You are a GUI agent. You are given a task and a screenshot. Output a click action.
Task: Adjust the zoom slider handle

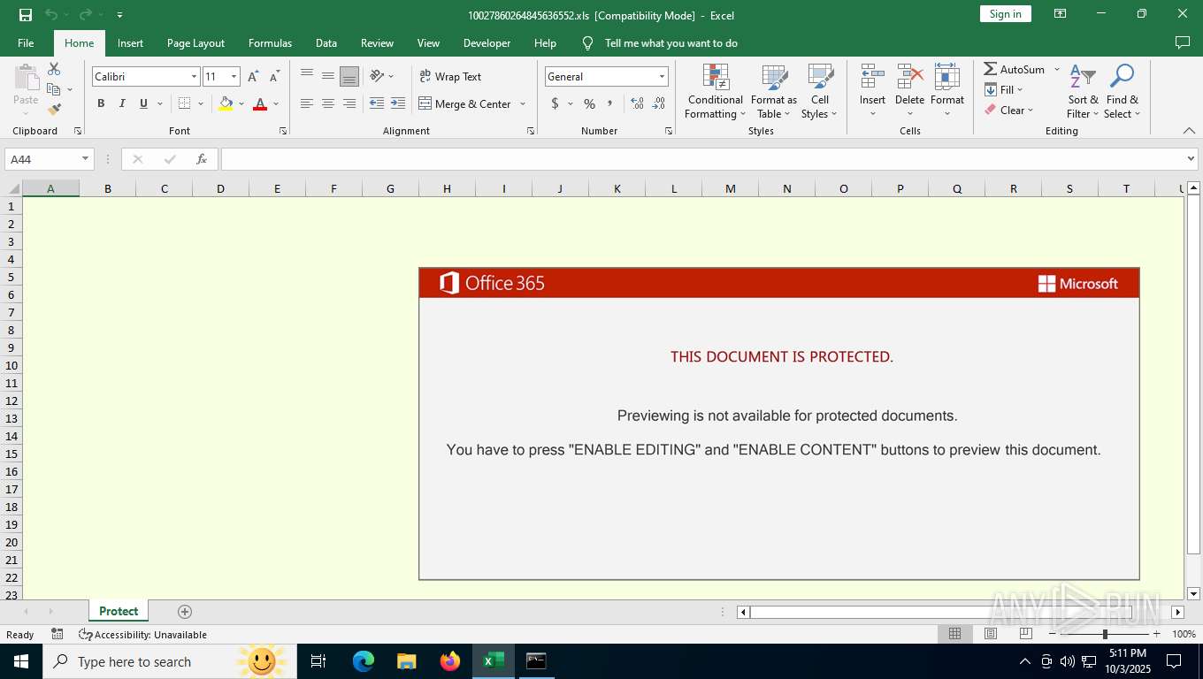tap(1104, 634)
